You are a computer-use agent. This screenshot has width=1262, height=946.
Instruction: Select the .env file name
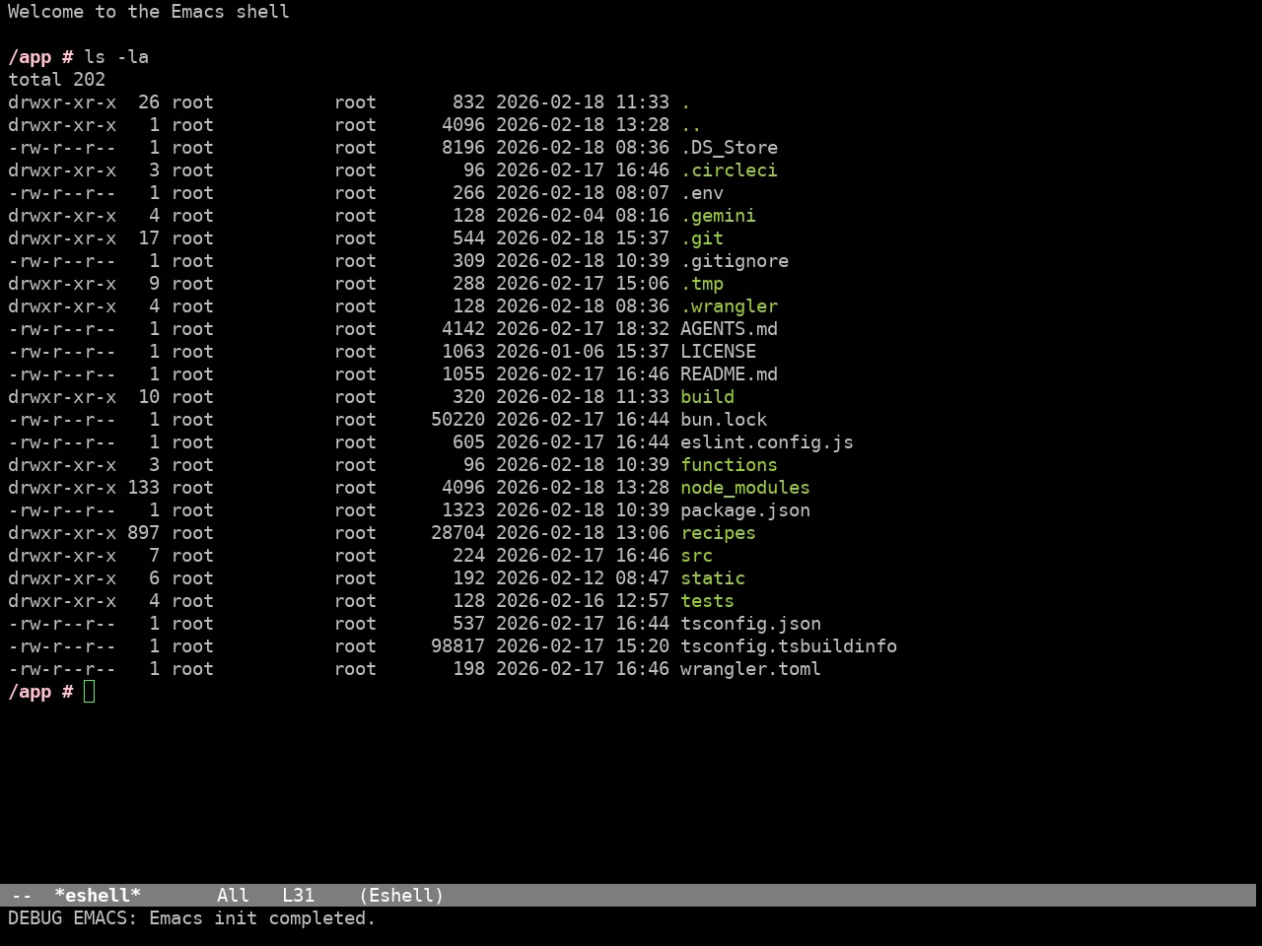(x=702, y=193)
